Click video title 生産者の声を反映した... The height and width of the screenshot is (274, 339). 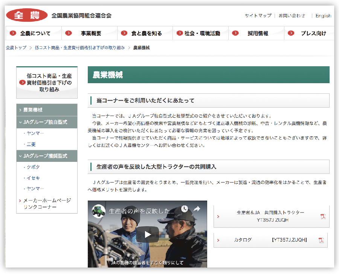pos(141,211)
